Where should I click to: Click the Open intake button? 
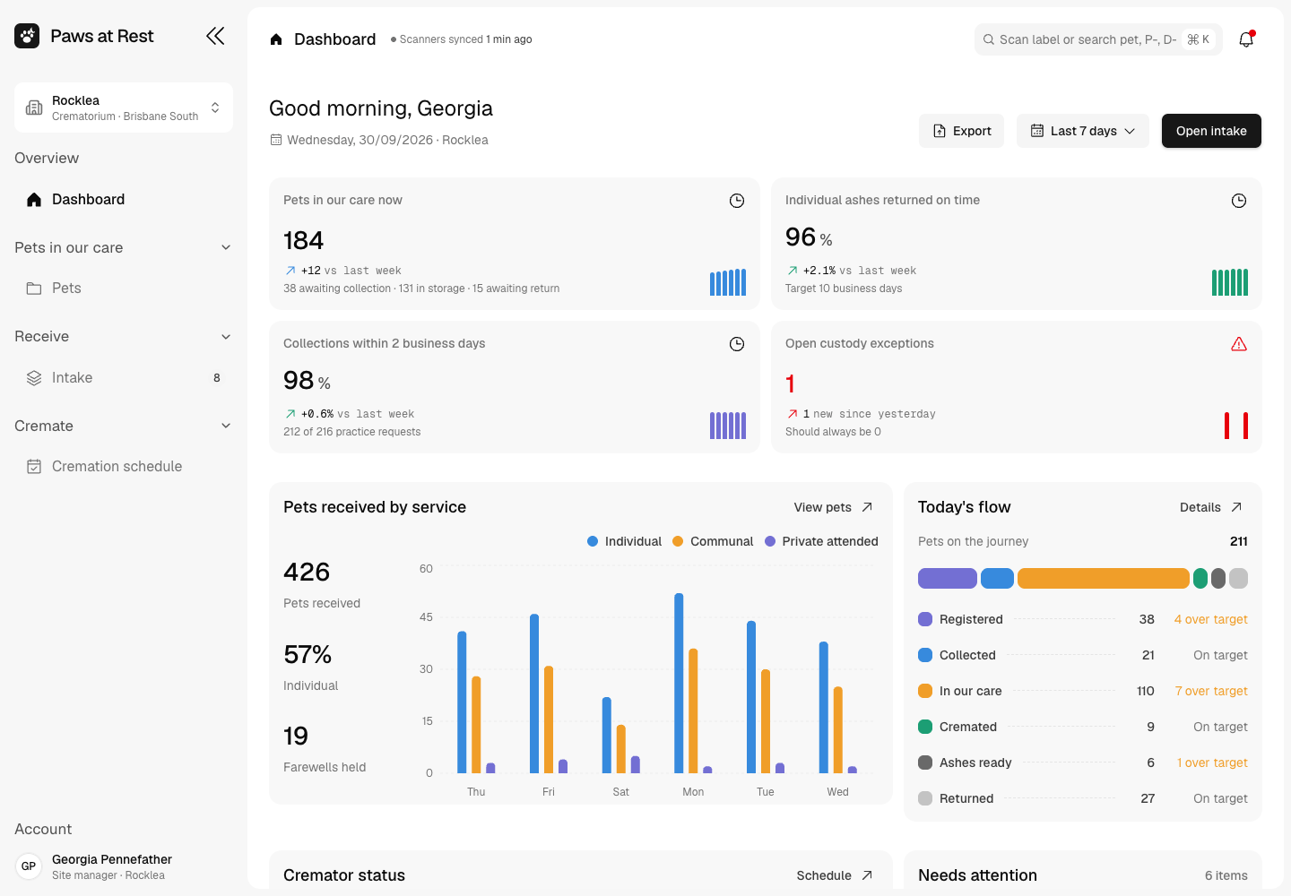[1211, 131]
